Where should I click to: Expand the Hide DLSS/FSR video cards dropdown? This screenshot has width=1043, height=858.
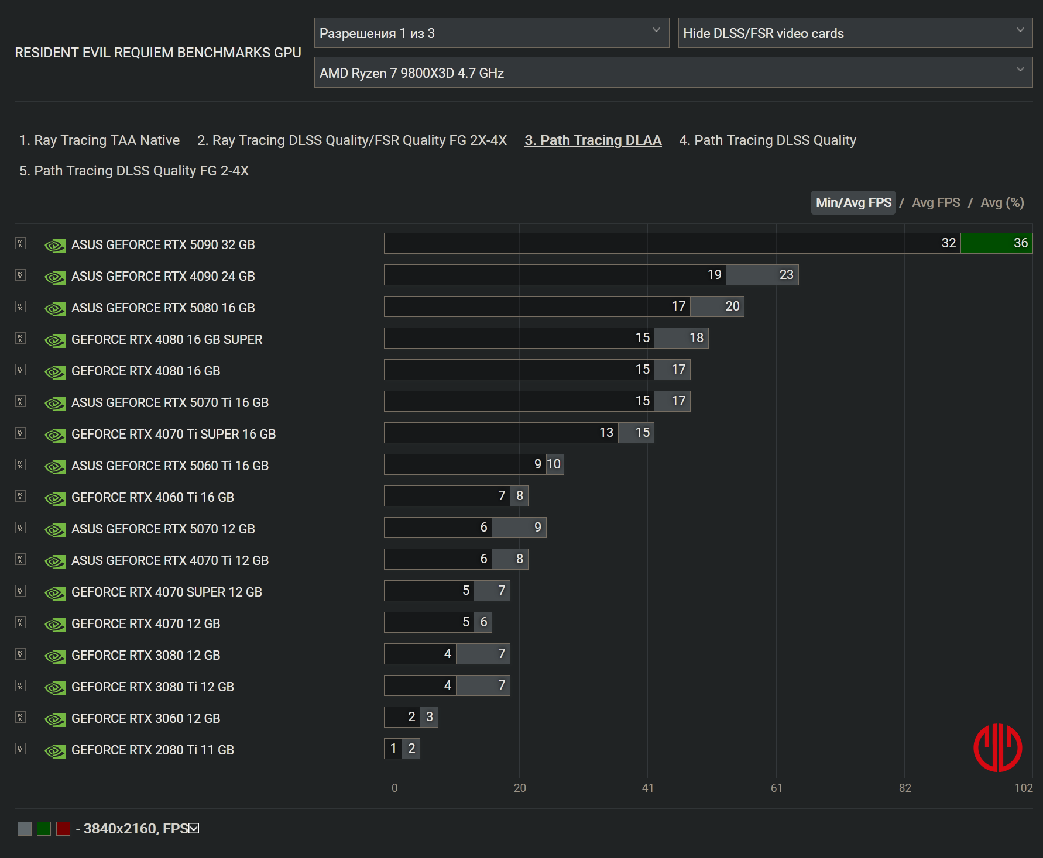click(x=855, y=33)
